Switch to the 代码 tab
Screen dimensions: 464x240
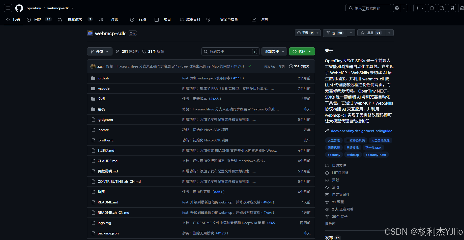13,19
